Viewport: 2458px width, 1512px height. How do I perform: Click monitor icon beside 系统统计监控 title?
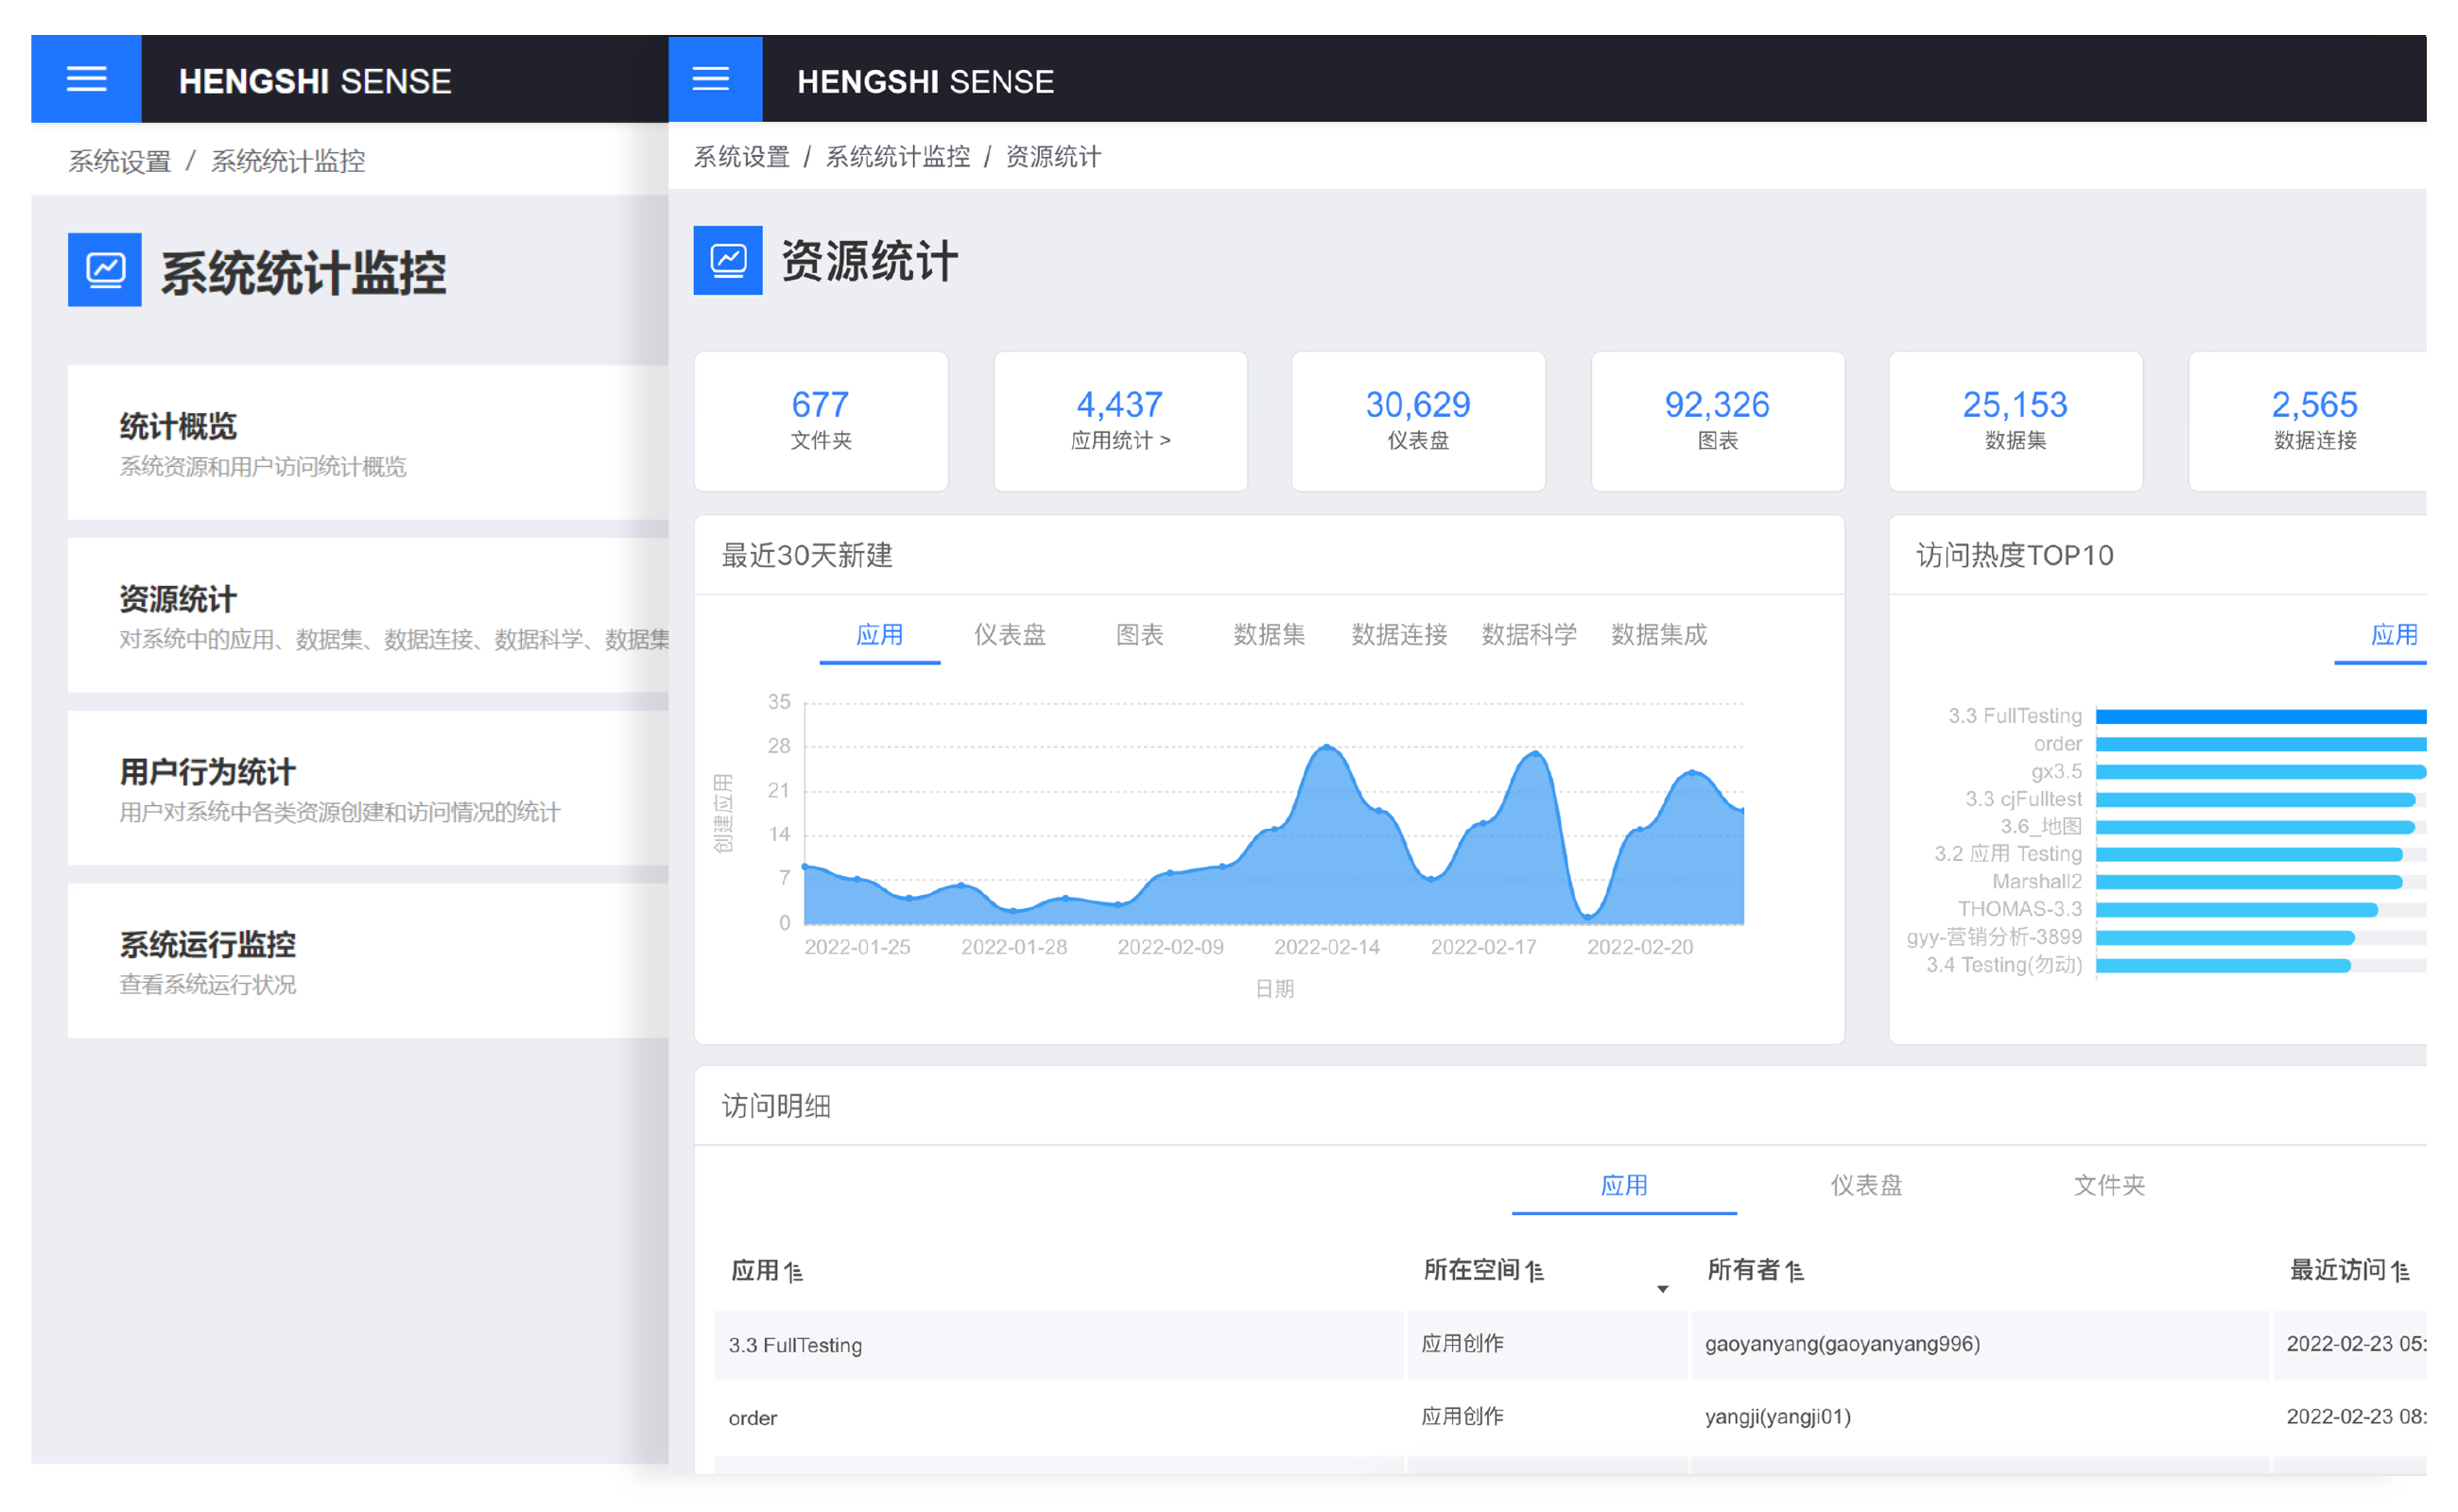click(x=104, y=270)
